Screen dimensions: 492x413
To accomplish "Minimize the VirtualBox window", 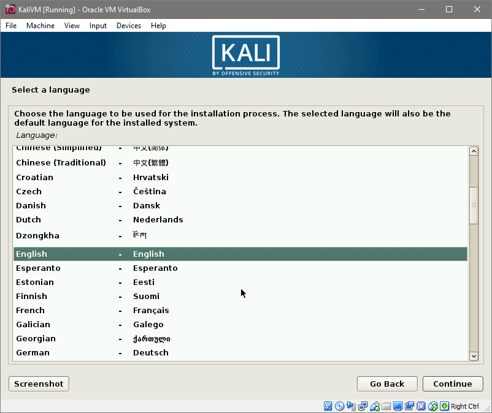I will click(421, 9).
